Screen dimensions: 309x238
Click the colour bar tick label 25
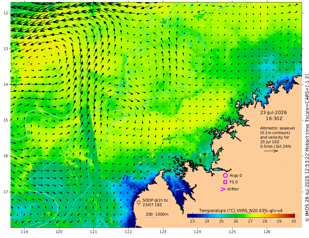coord(221,221)
